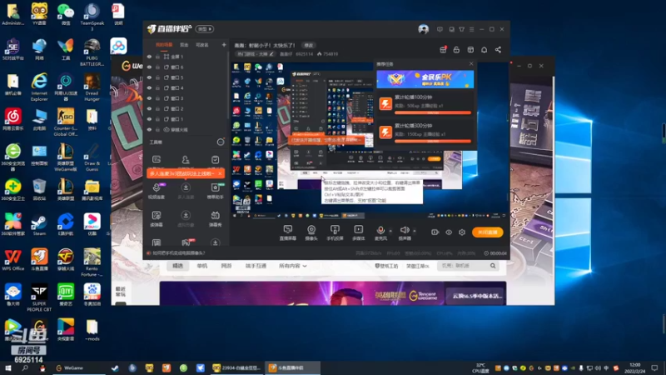Click progress bar of 累计开播100分钟 task
Viewport: 666px width, 375px height.
(433, 112)
